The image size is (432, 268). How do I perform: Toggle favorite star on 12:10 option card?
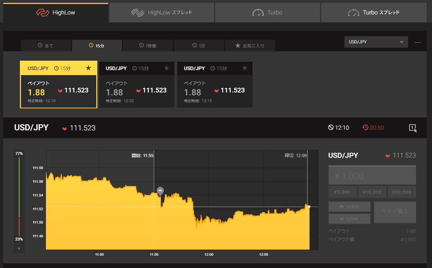[88, 68]
